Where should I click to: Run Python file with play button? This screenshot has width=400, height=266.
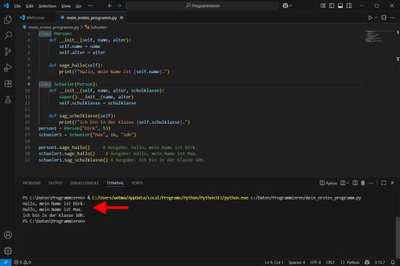370,17
